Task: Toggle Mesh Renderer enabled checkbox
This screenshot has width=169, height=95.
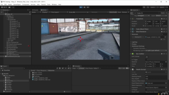Action: [x=135, y=32]
